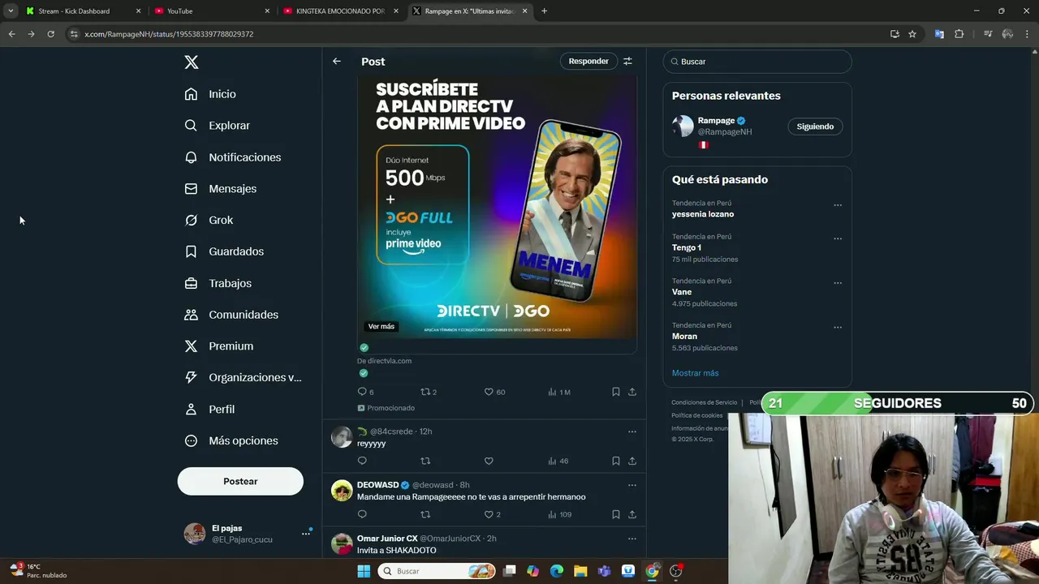Repost DEOWASD's comment

point(425,514)
